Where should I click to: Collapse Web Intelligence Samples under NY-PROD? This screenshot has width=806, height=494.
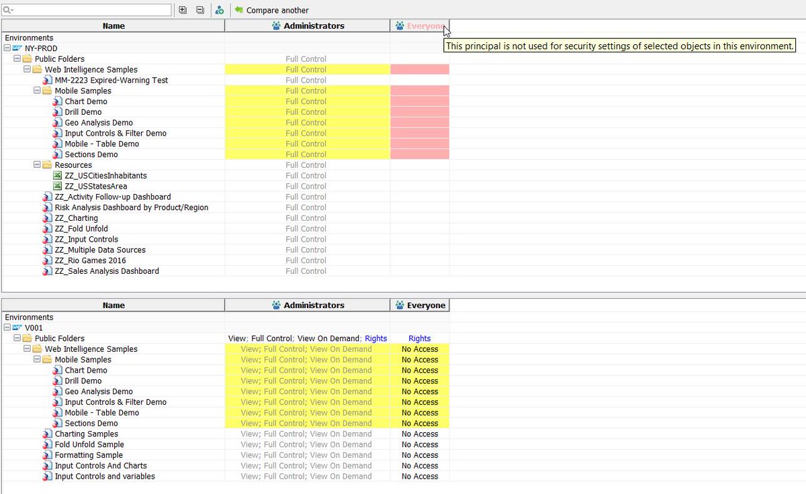tap(27, 70)
